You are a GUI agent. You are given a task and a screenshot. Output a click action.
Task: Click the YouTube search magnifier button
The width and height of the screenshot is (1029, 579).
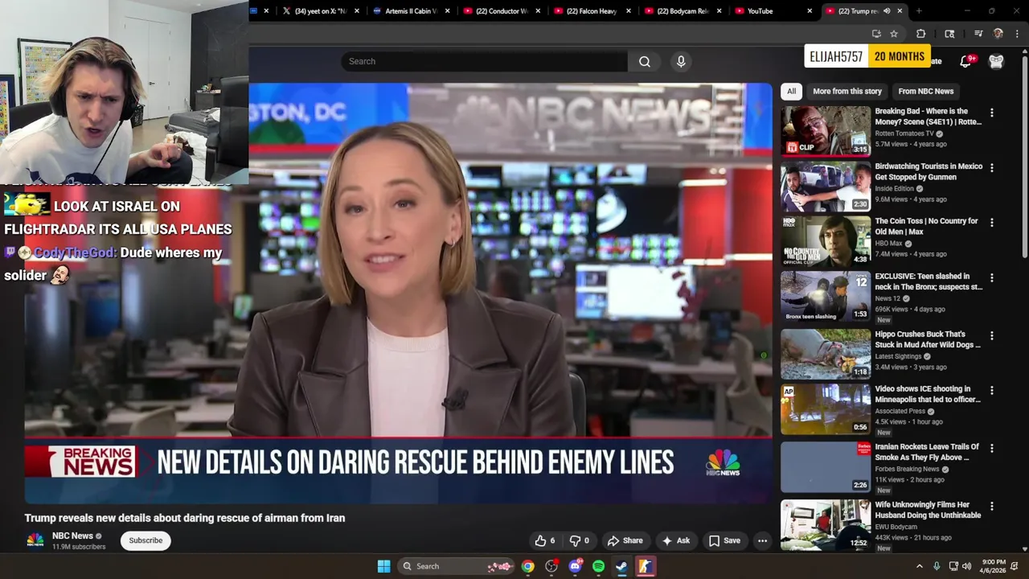pos(644,61)
